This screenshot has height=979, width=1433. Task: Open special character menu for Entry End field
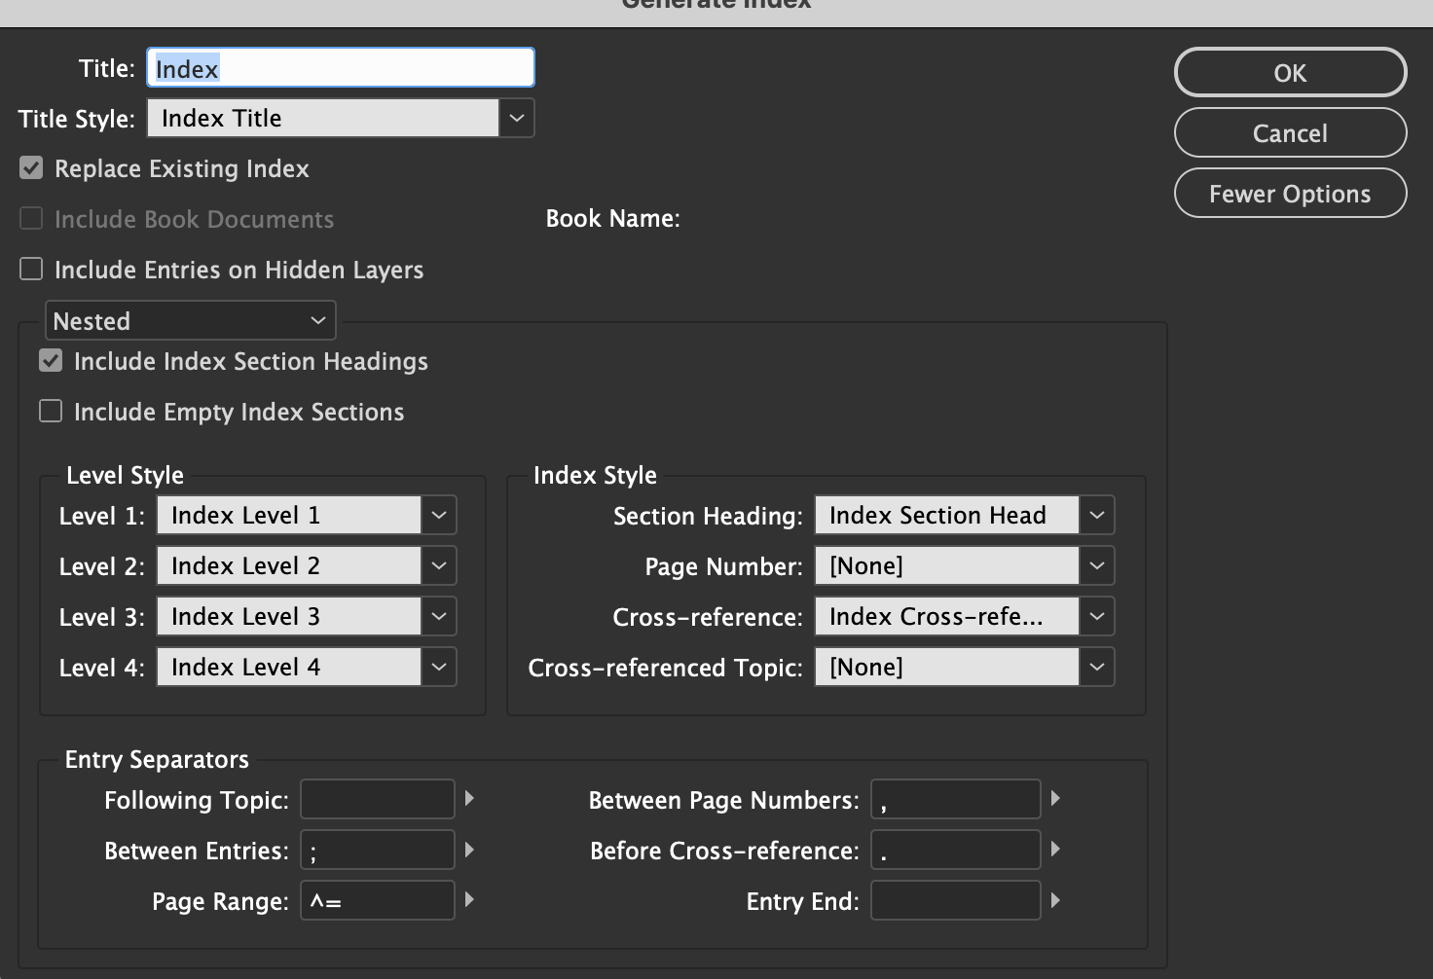coord(1056,900)
